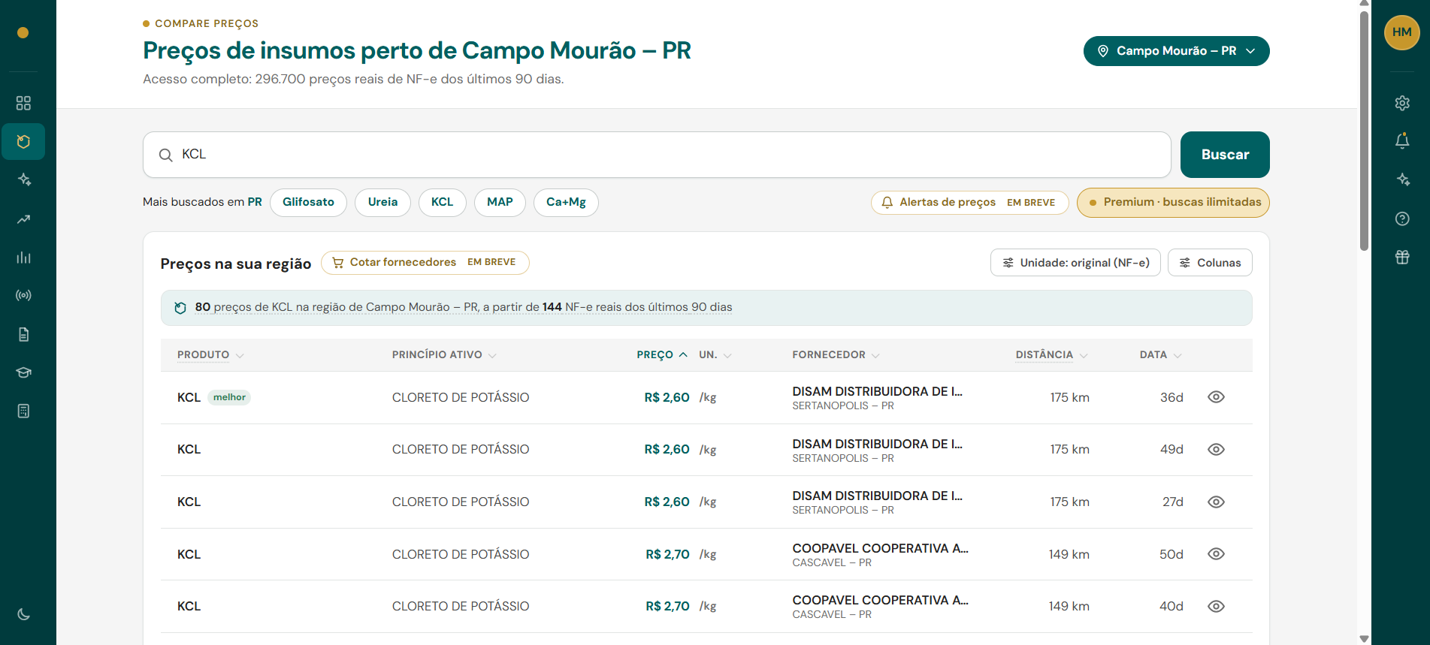Open the broadcast signal icon in left sidebar
1430x645 pixels.
(x=23, y=296)
